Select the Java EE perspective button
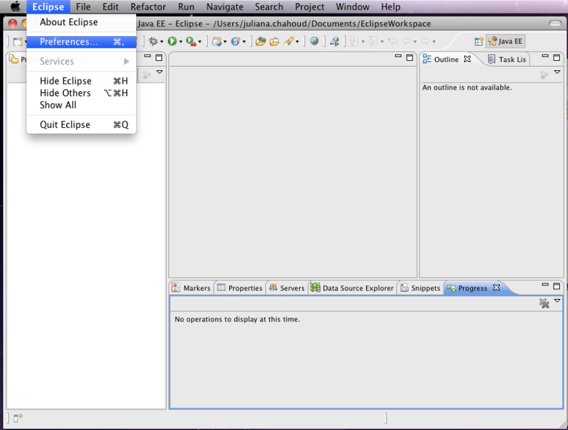 click(x=505, y=41)
